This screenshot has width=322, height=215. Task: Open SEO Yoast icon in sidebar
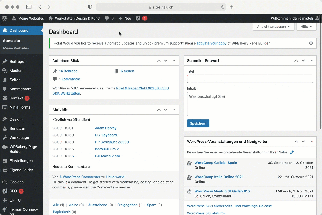tap(5, 191)
